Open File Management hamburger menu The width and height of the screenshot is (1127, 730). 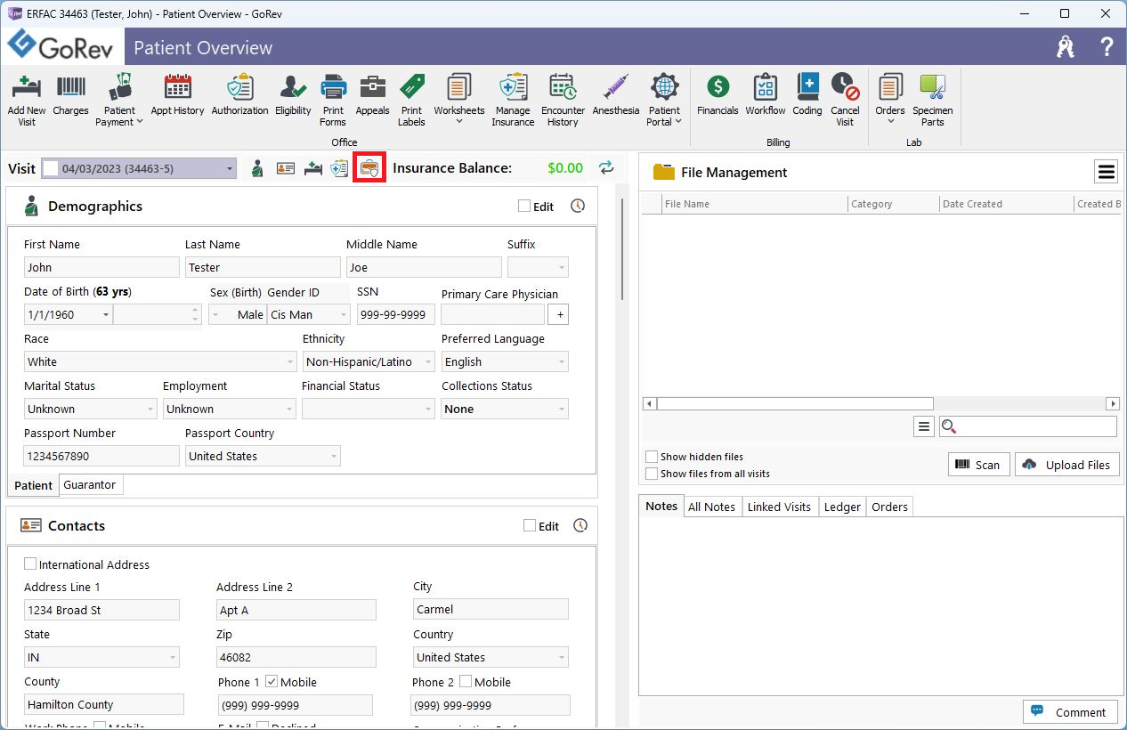1106,172
